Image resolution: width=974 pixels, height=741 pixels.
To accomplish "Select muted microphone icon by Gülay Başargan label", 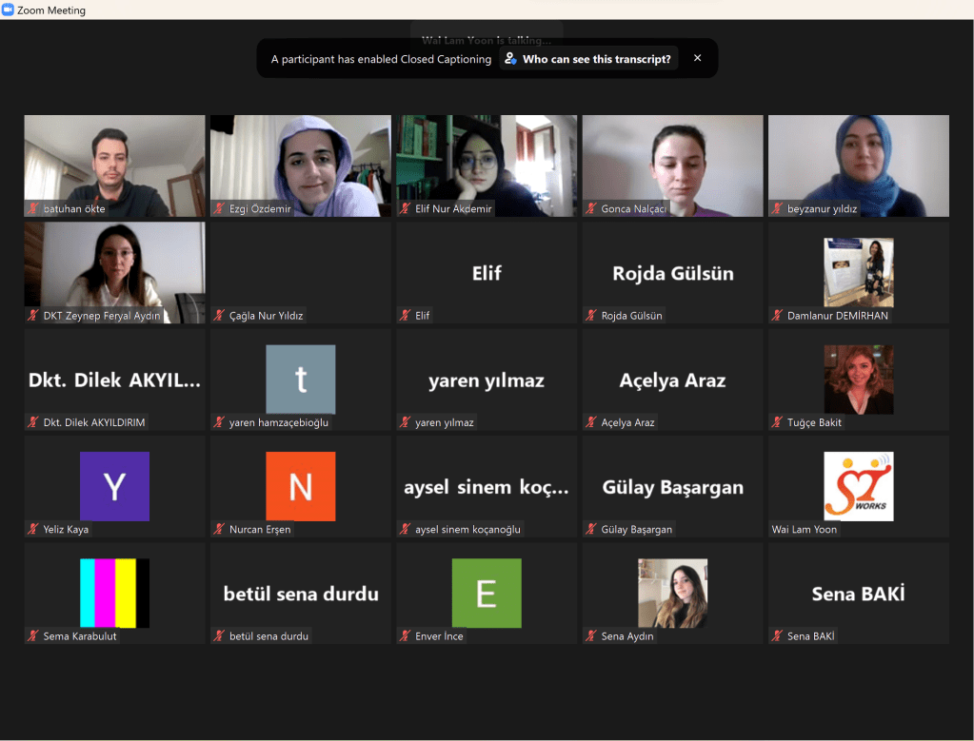I will pyautogui.click(x=593, y=530).
